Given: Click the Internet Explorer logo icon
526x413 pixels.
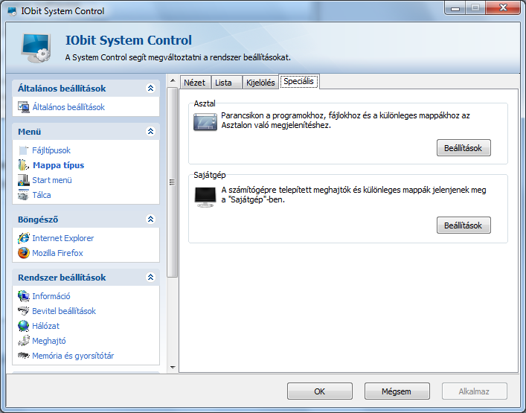Looking at the screenshot, I should pyautogui.click(x=24, y=238).
